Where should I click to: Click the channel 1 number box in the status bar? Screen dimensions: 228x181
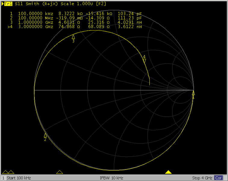click(3, 178)
